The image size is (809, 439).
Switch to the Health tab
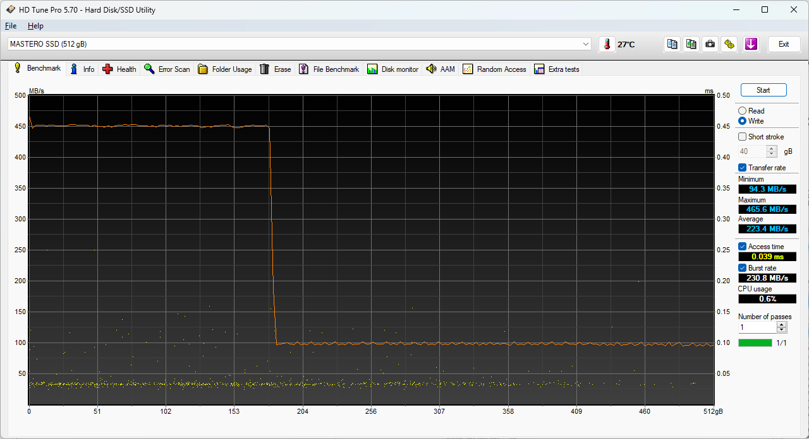pyautogui.click(x=119, y=69)
